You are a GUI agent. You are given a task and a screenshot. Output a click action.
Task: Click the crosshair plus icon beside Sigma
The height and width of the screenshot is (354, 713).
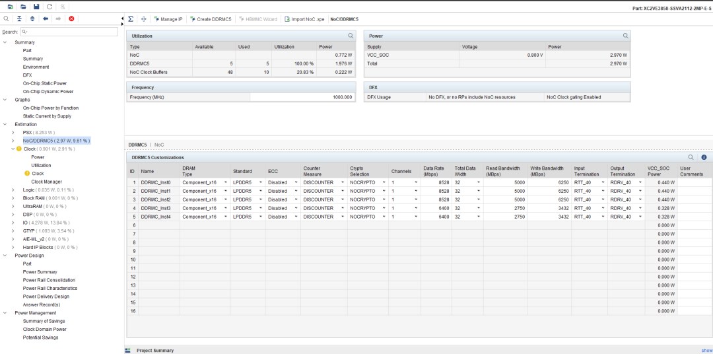click(x=144, y=19)
